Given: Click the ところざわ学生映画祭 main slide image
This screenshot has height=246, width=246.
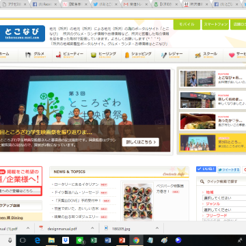Looking at the screenshot, I should [85, 111].
